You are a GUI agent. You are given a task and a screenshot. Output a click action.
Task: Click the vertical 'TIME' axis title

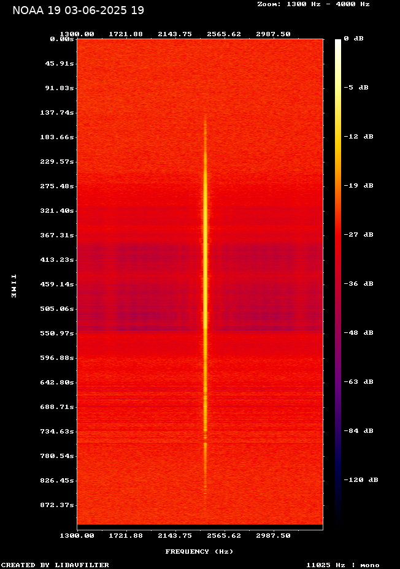pos(13,286)
